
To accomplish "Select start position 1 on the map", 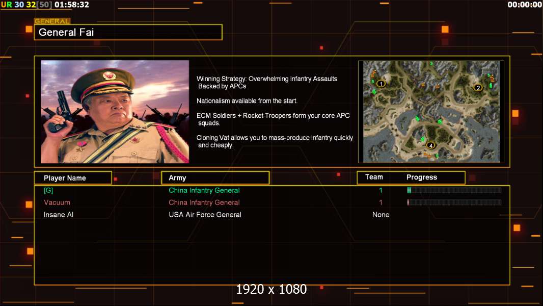I will pyautogui.click(x=381, y=84).
